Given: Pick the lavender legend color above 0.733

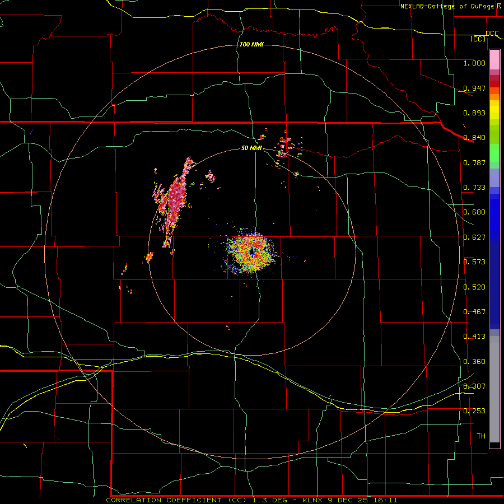Looking at the screenshot, I should (494, 178).
